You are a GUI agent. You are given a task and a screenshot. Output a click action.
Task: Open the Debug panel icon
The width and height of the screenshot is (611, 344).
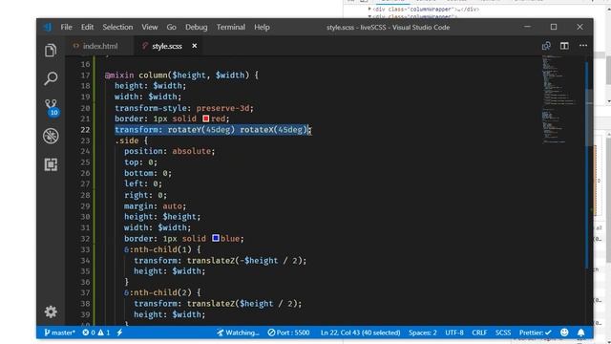click(x=51, y=136)
